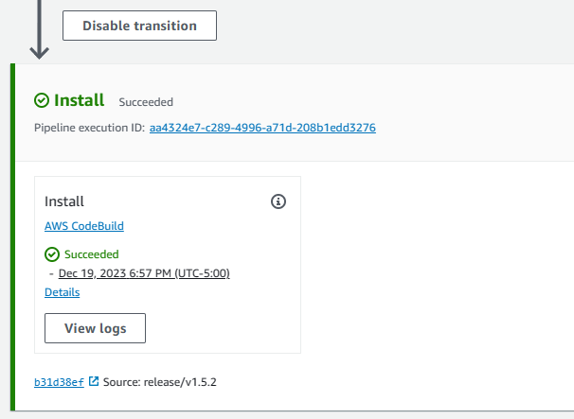Open the Details link

click(x=62, y=292)
